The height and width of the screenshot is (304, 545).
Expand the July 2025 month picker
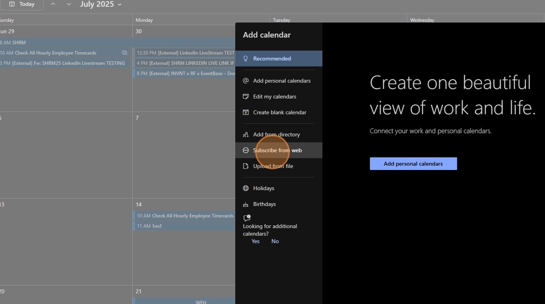point(101,4)
